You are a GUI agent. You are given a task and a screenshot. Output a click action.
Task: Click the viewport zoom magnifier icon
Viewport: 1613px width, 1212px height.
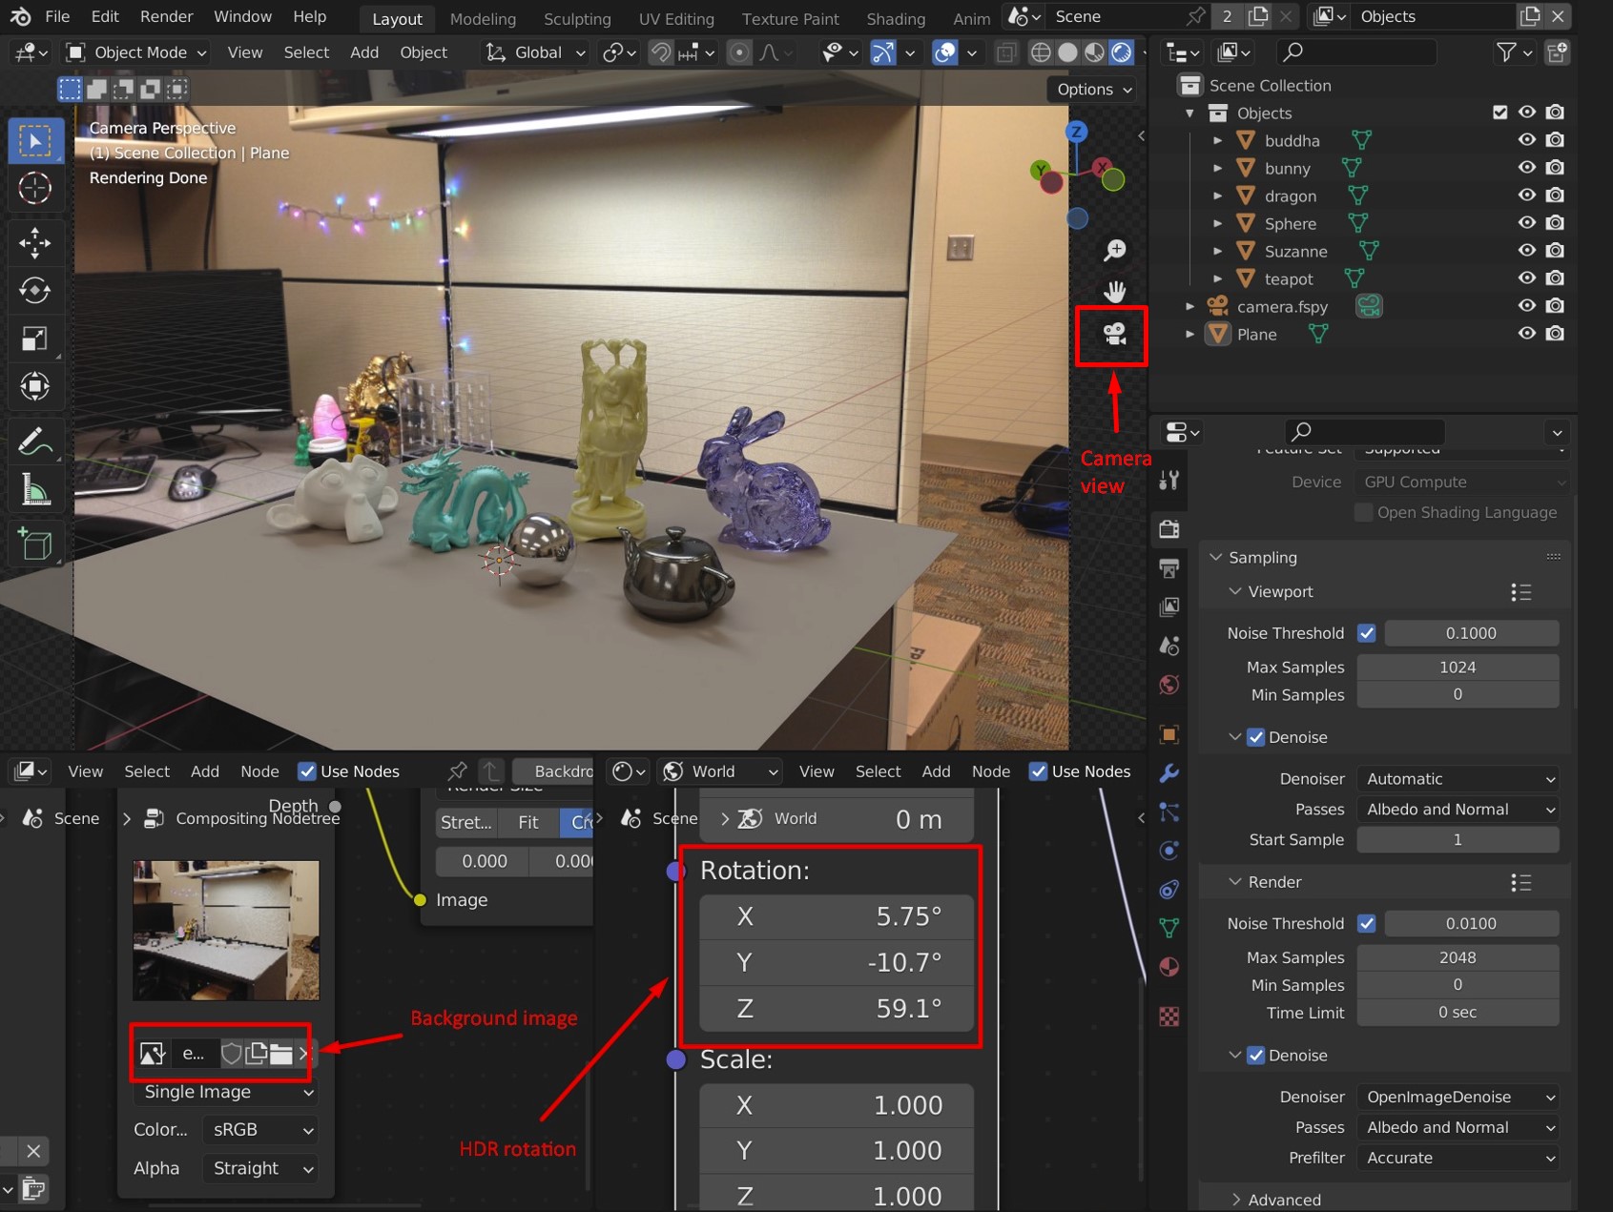click(x=1114, y=251)
